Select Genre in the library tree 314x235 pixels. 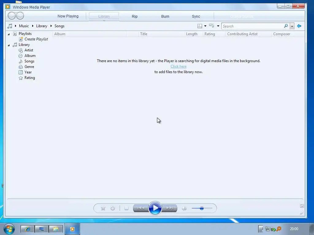click(29, 67)
